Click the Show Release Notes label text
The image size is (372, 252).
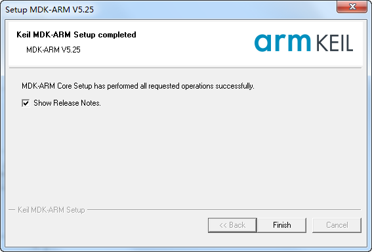pos(67,103)
